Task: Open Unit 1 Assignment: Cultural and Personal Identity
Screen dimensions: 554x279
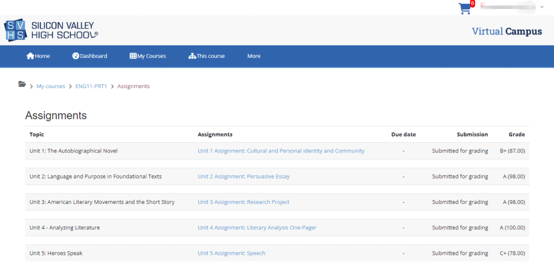Action: click(281, 151)
